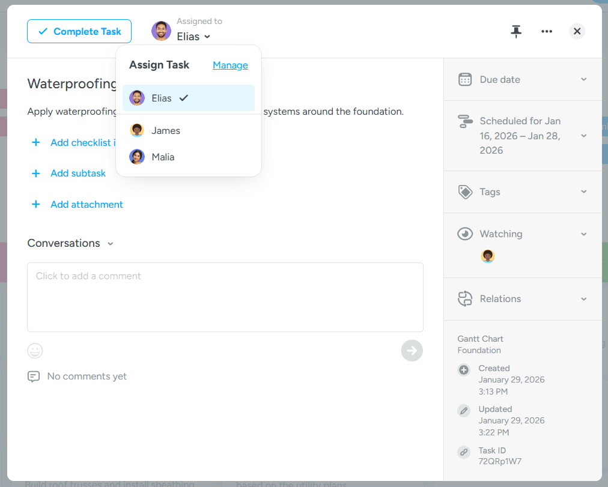This screenshot has width=608, height=487.
Task: Click the Watching eye icon
Action: pyautogui.click(x=465, y=234)
